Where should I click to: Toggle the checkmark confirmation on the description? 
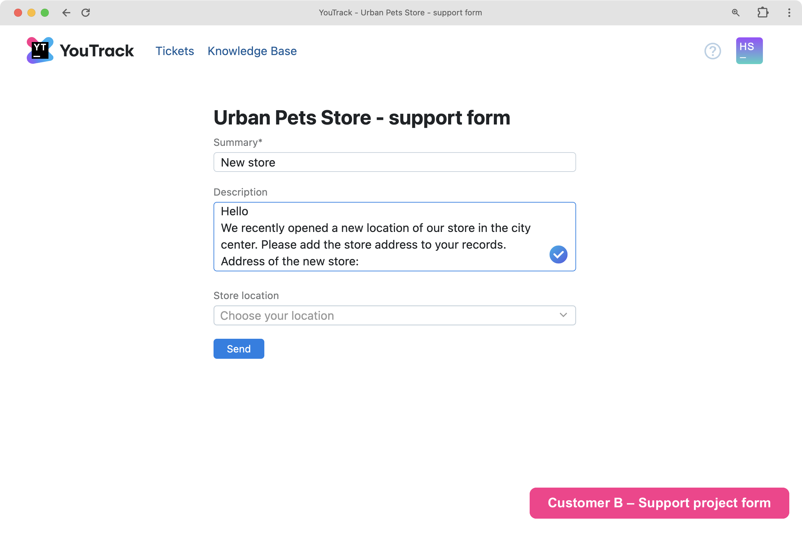(558, 254)
